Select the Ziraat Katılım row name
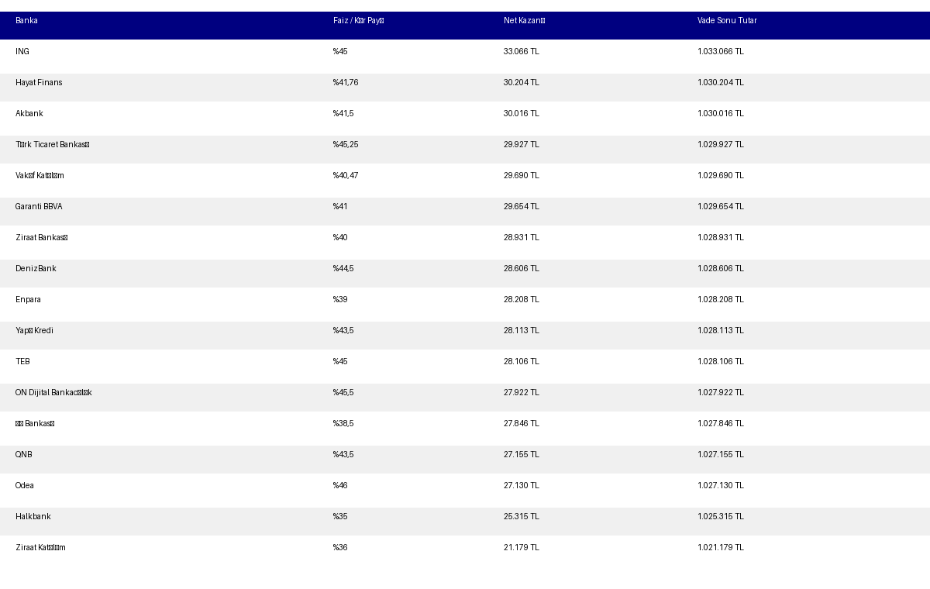The image size is (930, 589). tap(40, 548)
